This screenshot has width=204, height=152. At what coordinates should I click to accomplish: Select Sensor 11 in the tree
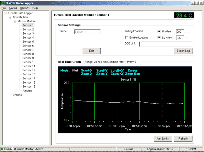tap(29, 66)
